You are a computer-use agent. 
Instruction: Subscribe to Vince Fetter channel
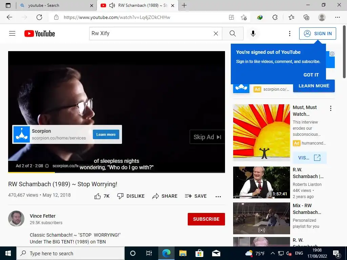click(206, 219)
